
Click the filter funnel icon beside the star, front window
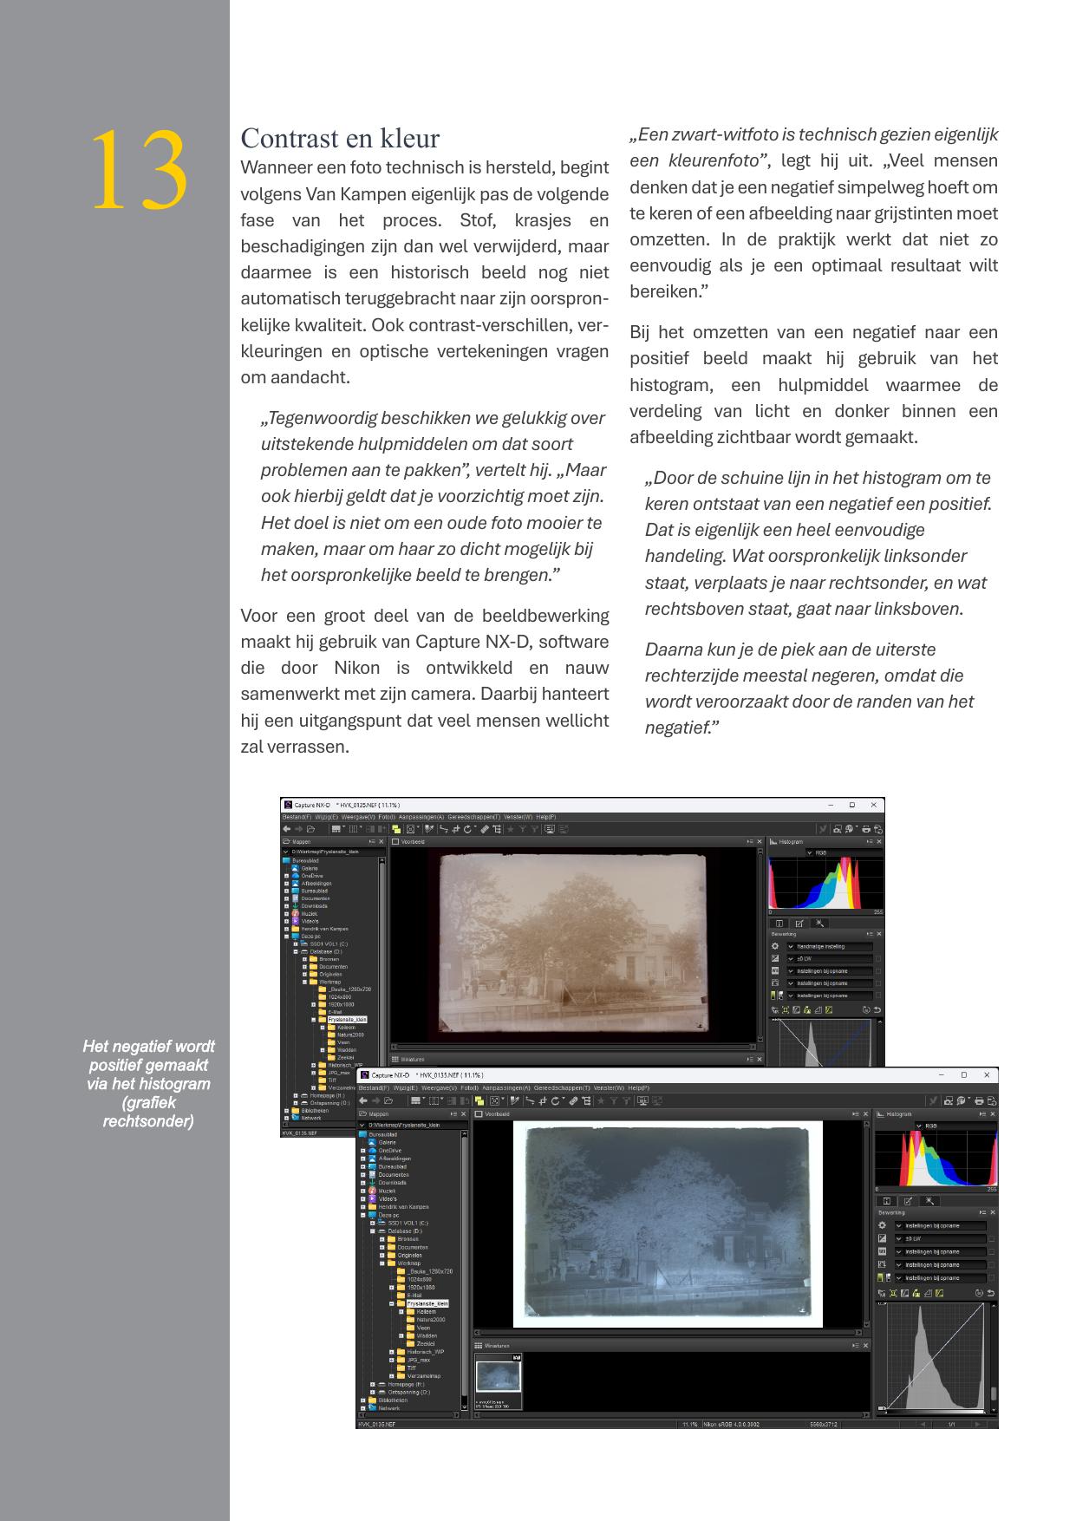pos(613,1100)
